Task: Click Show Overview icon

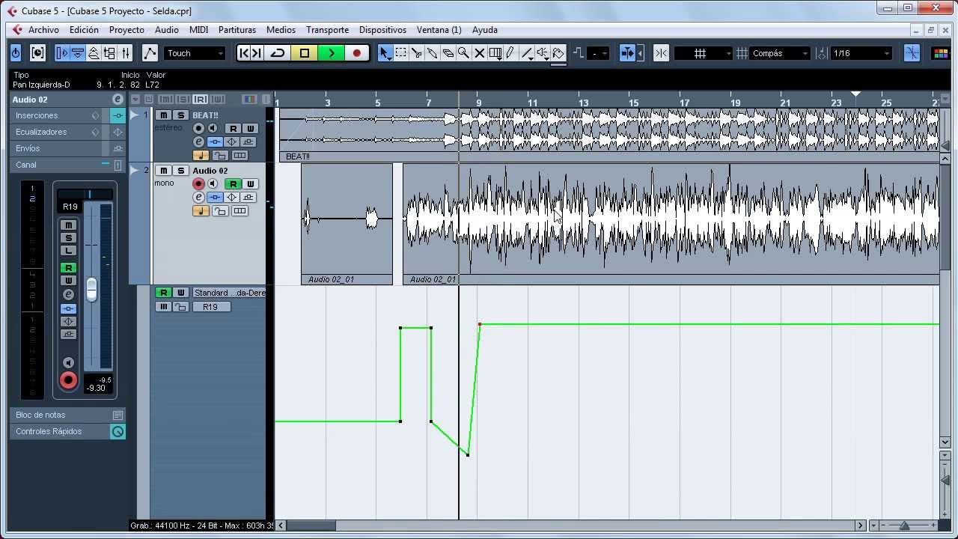Action: tap(94, 53)
